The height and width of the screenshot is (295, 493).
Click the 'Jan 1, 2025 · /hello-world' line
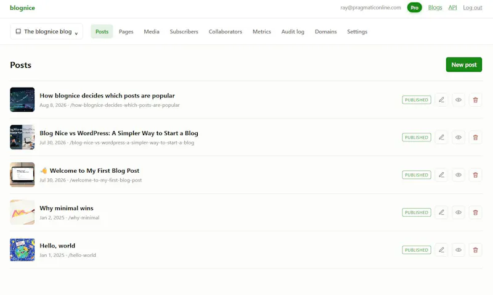[68, 255]
